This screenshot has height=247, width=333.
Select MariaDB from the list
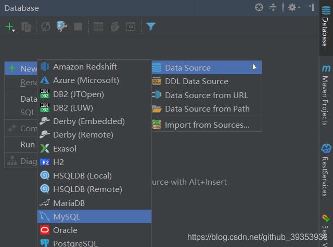click(x=94, y=203)
